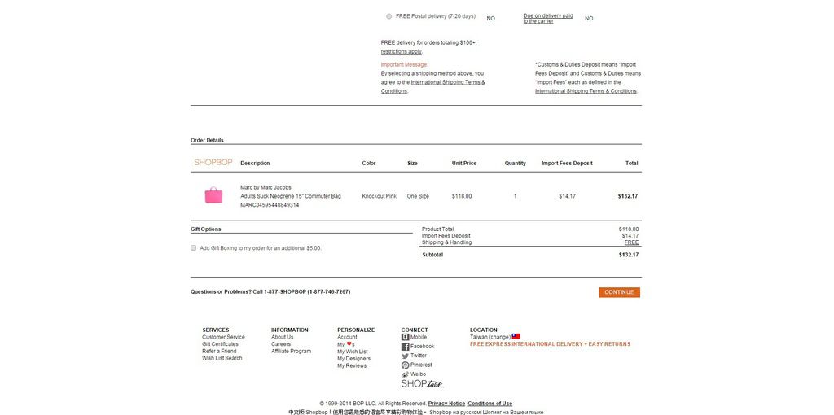Click the $118.00 unit price cell

(462, 196)
